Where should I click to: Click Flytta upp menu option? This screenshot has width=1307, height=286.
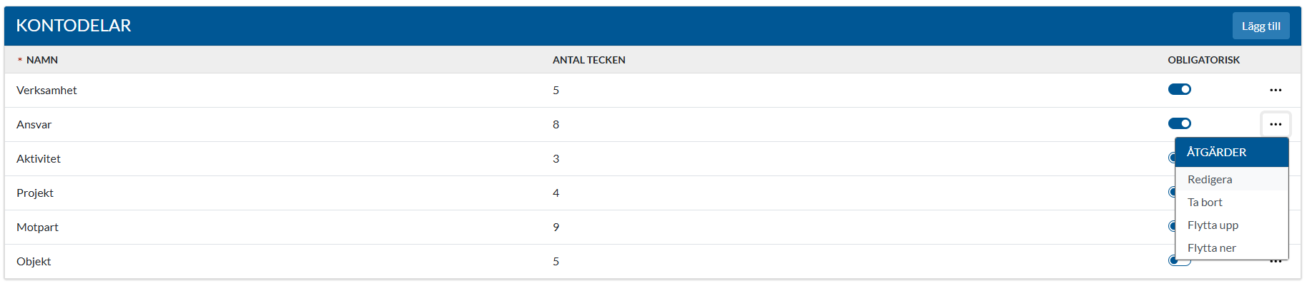[x=1213, y=225]
